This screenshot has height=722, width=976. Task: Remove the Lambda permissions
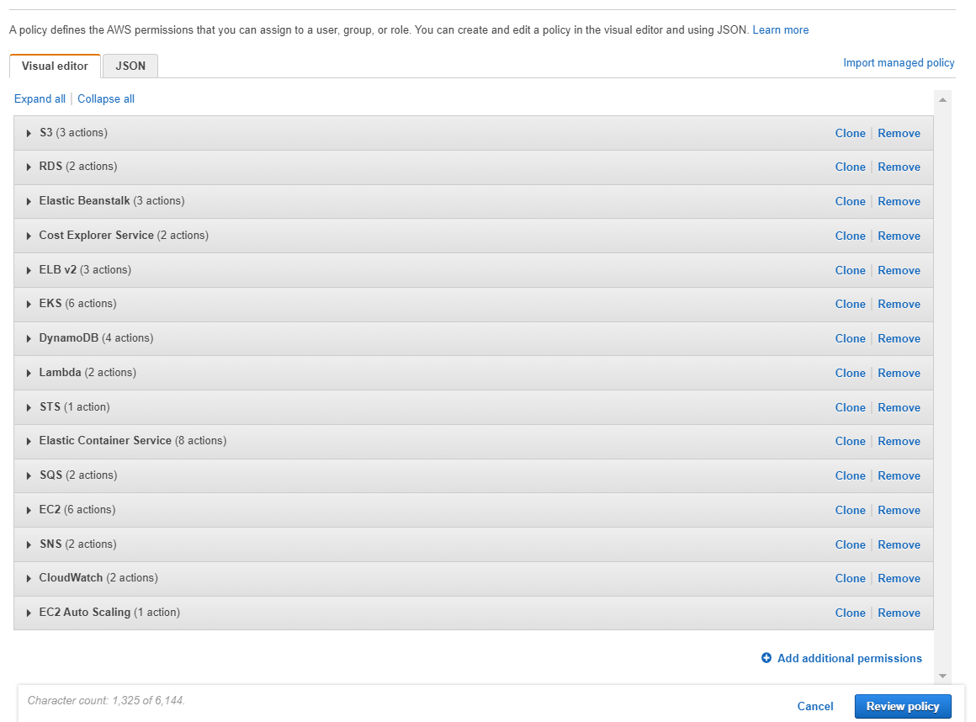click(899, 374)
